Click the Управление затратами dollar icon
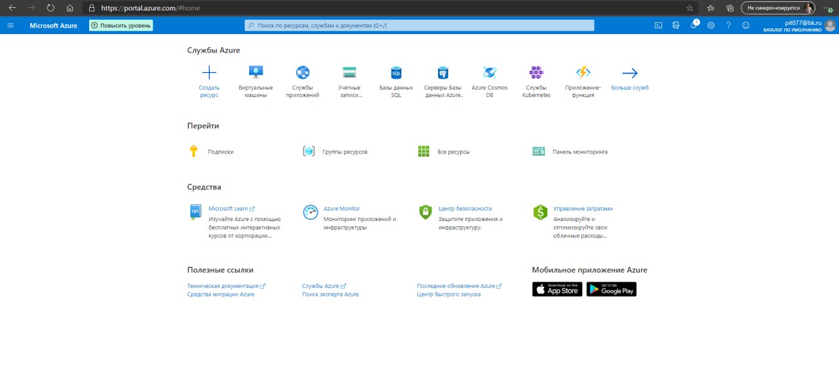 [540, 212]
